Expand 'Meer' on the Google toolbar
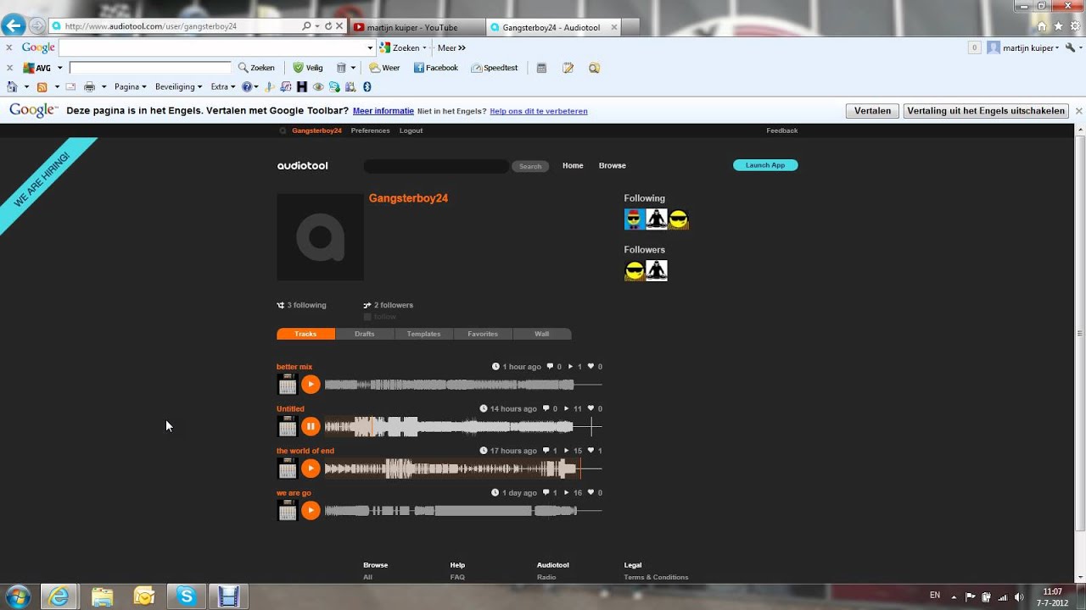This screenshot has width=1086, height=610. pyautogui.click(x=451, y=48)
